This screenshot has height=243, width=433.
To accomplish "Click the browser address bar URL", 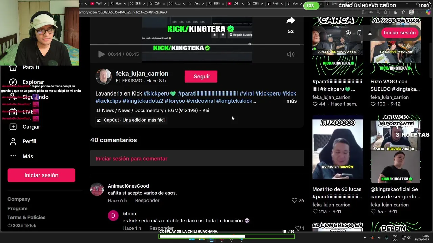I will pos(123,12).
